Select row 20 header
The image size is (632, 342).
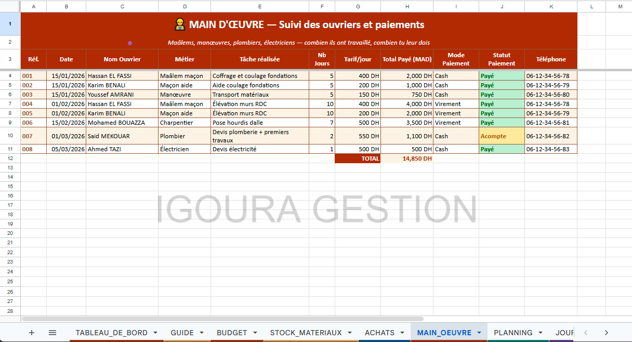(x=10, y=233)
